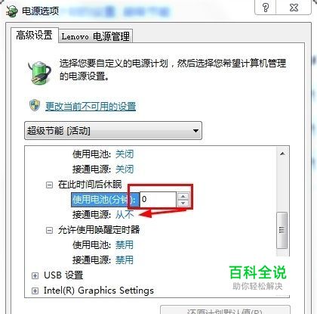317x314 pixels.
Task: Click the Power Options battery title icon
Action: [11, 11]
